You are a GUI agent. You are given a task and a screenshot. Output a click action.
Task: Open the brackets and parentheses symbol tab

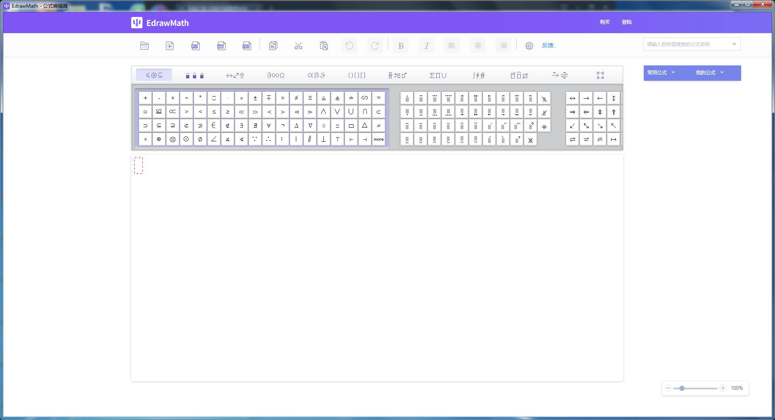(x=357, y=75)
